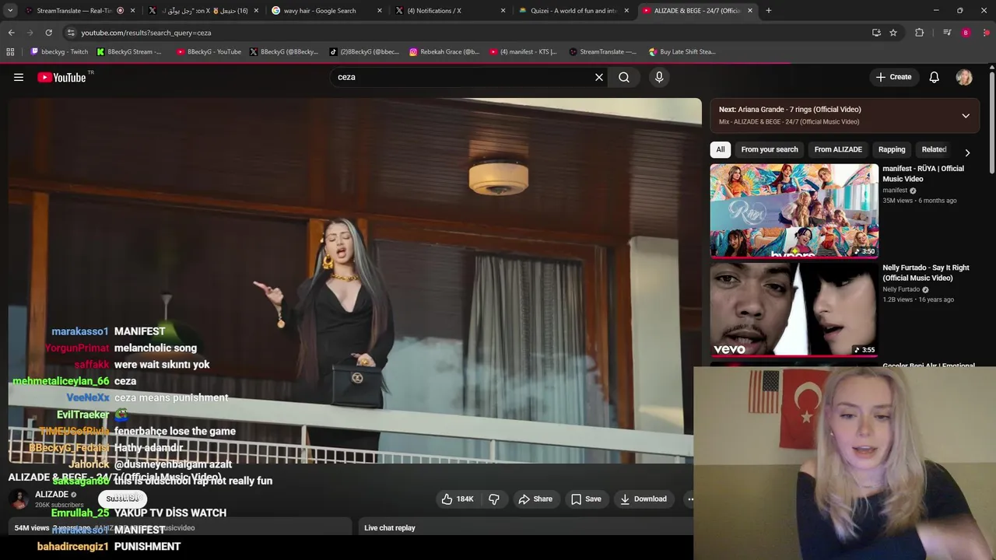Image resolution: width=996 pixels, height=560 pixels.
Task: Open the more actions ellipsis beside Download
Action: pos(690,499)
